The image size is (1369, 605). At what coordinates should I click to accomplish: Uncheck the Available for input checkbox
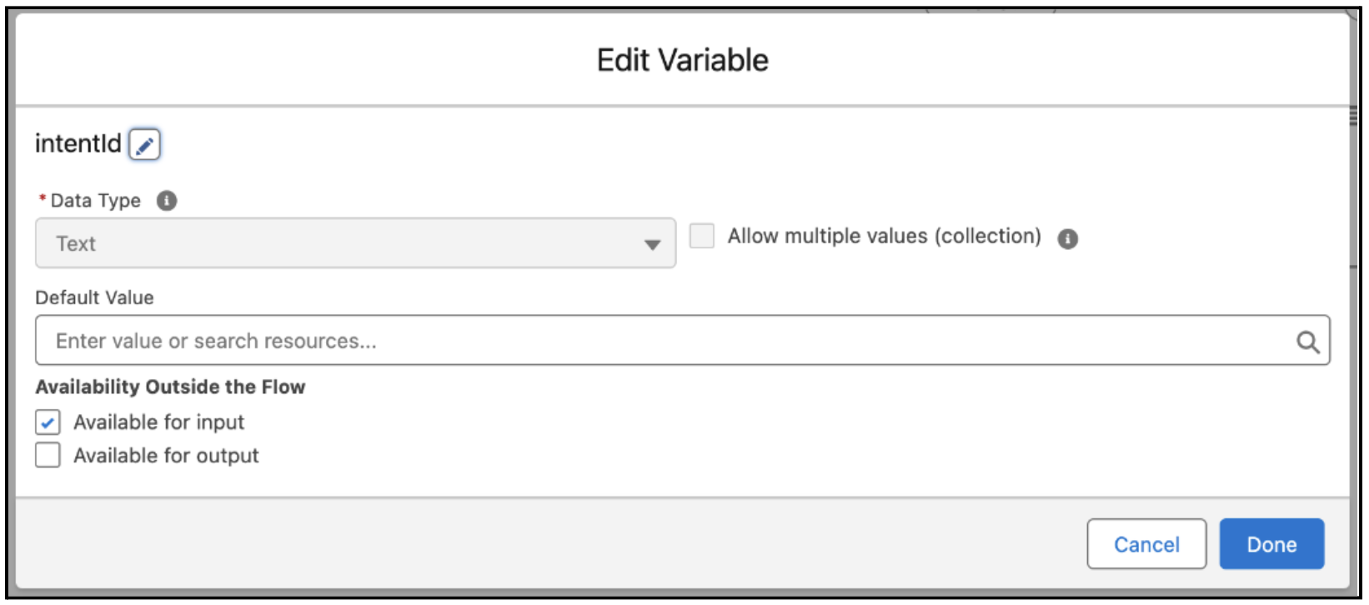point(48,422)
